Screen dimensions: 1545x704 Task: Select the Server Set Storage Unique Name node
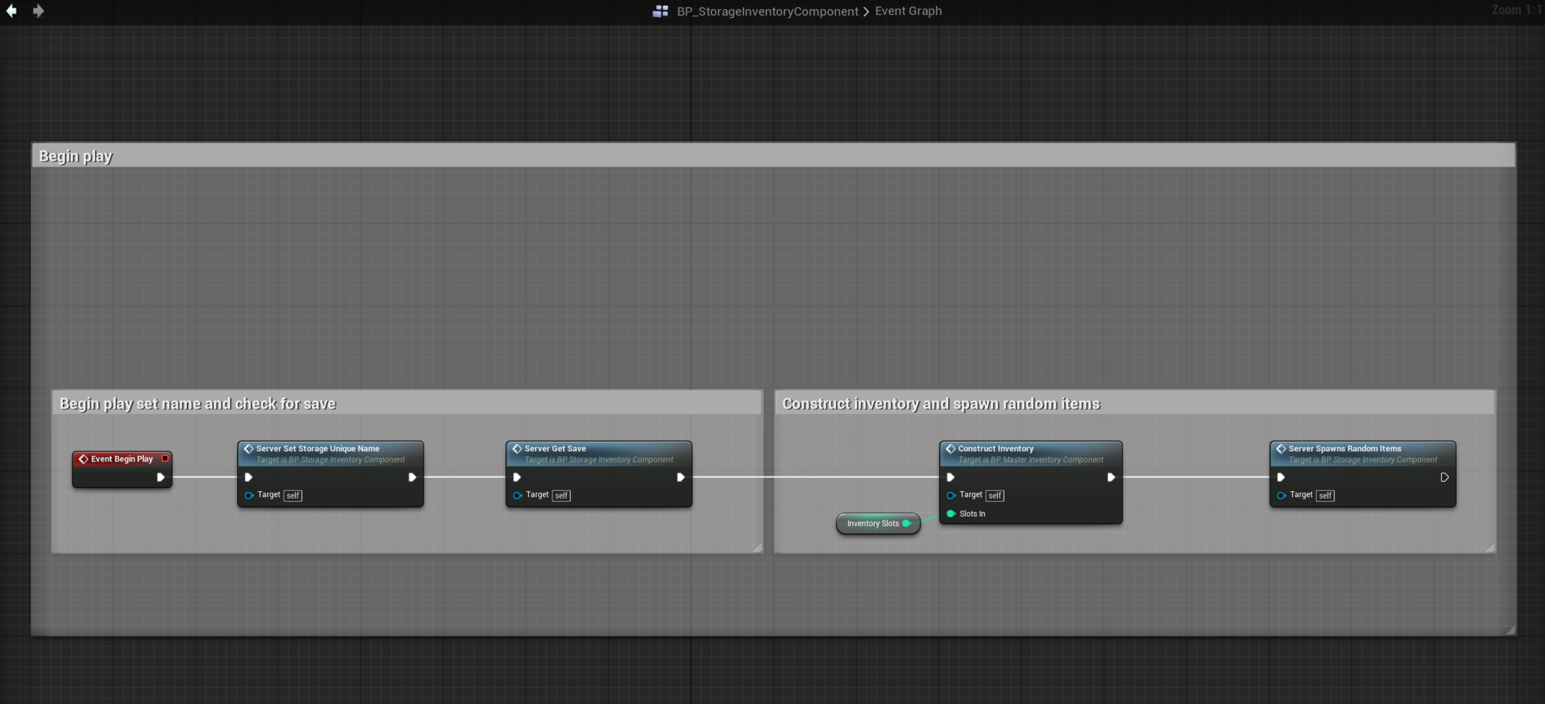coord(317,449)
